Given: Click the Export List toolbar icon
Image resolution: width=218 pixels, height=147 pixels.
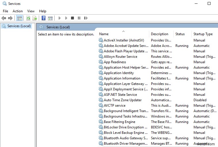Looking at the screenshot, I should click(x=35, y=18).
